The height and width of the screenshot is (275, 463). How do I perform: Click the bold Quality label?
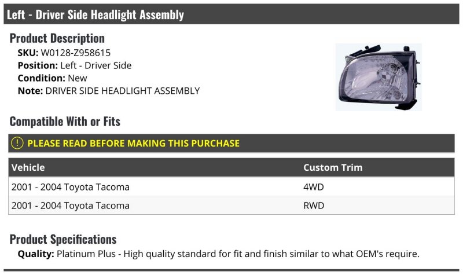click(x=36, y=254)
